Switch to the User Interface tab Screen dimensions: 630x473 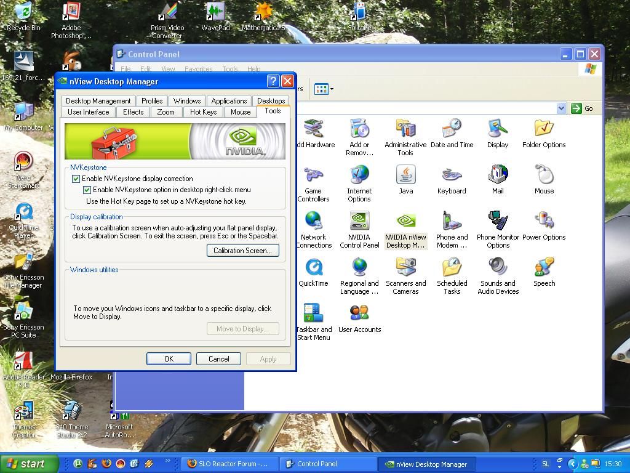point(89,112)
